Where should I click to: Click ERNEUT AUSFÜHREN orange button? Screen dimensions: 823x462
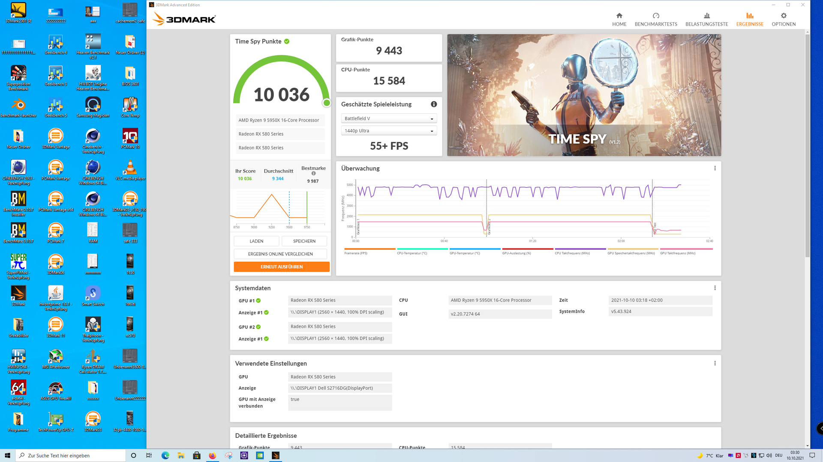pos(282,267)
